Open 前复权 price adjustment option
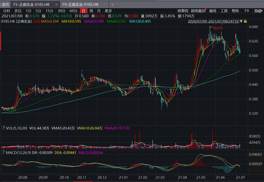This screenshot has height=182, width=264. click(183, 11)
